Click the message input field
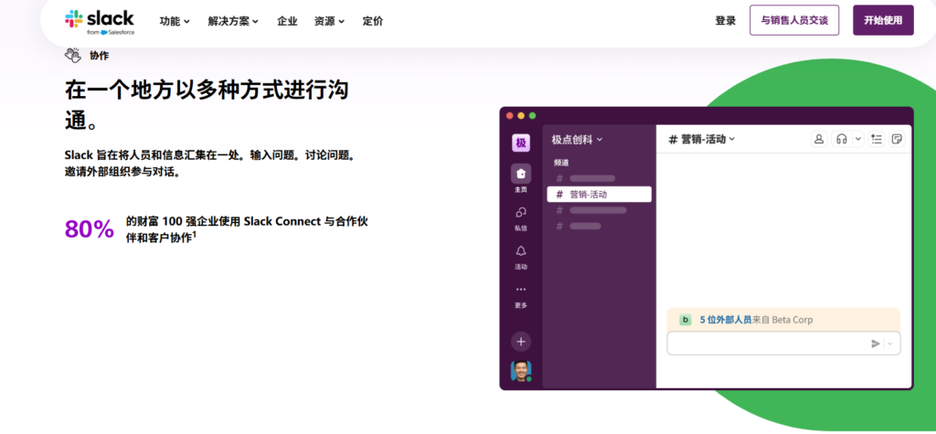Viewport: 936px width, 434px height. tap(766, 344)
